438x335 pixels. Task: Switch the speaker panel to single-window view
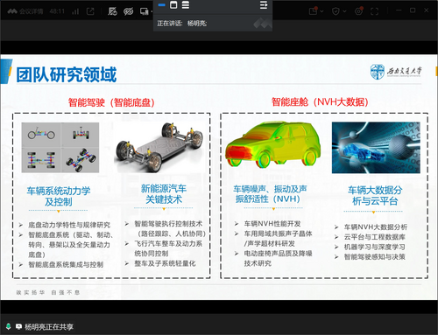coord(173,5)
